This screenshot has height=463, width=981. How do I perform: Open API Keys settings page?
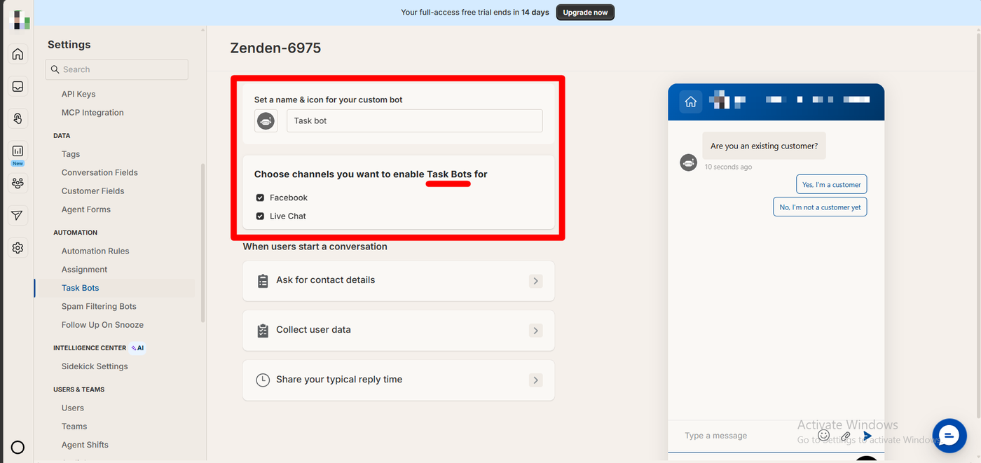tap(78, 94)
